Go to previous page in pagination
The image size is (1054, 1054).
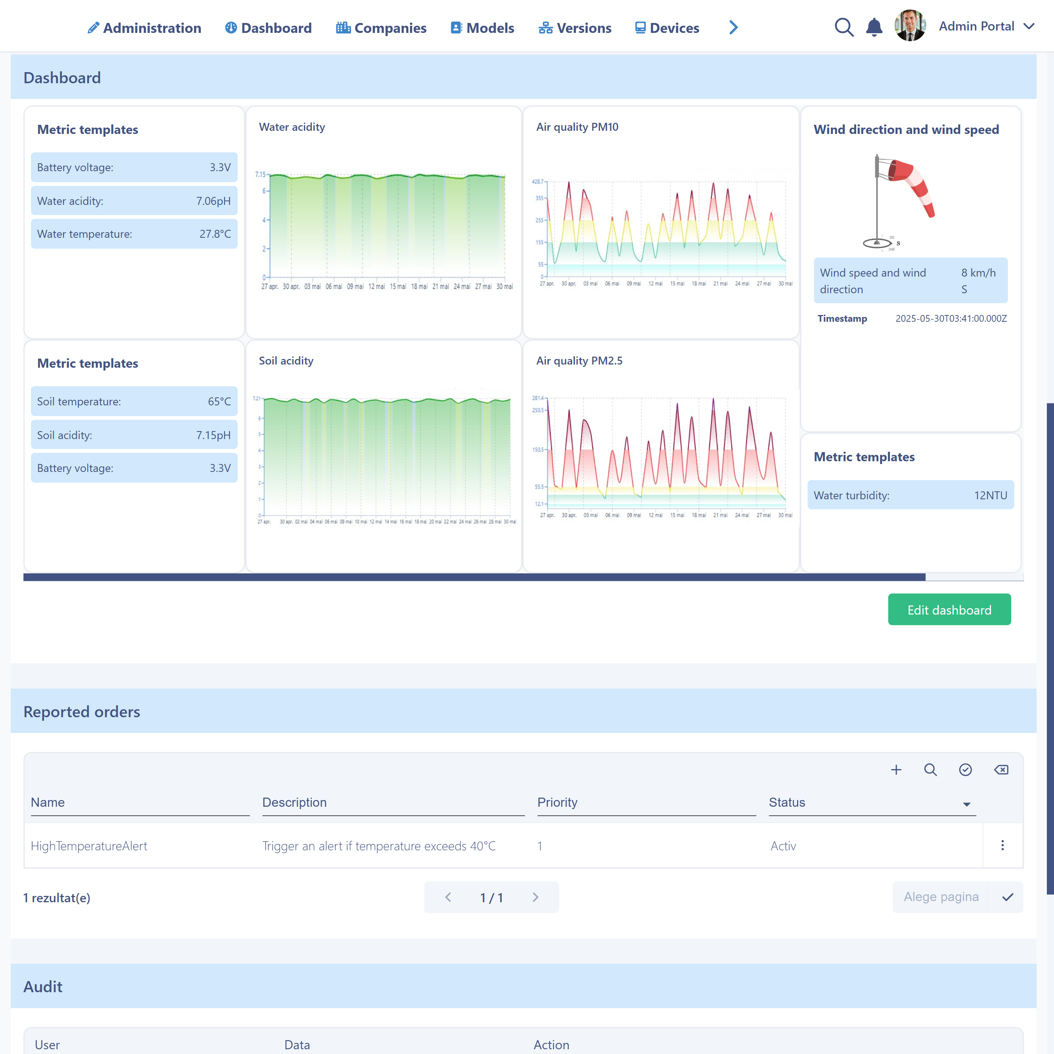[x=448, y=897]
